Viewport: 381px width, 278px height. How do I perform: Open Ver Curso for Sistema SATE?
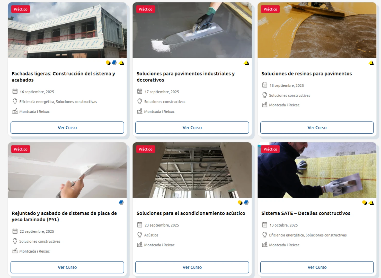click(x=317, y=267)
